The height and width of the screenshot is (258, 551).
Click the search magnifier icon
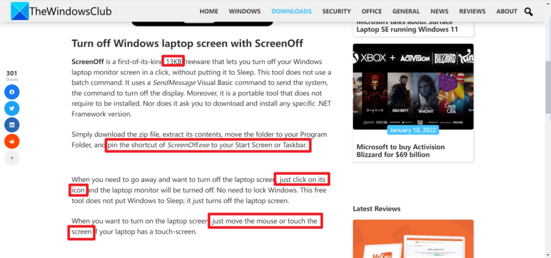point(528,11)
